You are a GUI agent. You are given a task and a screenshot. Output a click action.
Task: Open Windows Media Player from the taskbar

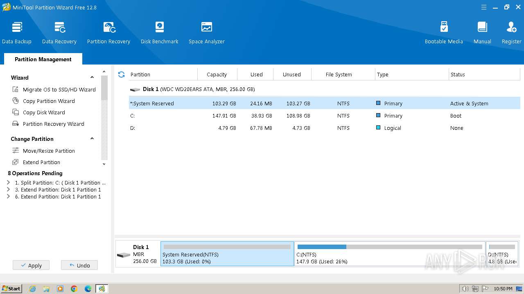[x=60, y=289]
